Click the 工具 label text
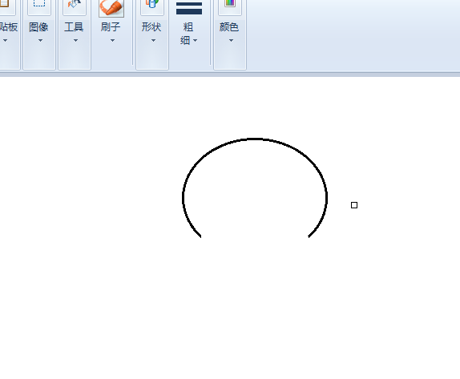Screen dimensions: 460x379 point(74,27)
